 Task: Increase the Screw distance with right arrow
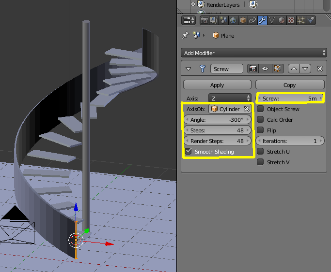point(321,98)
